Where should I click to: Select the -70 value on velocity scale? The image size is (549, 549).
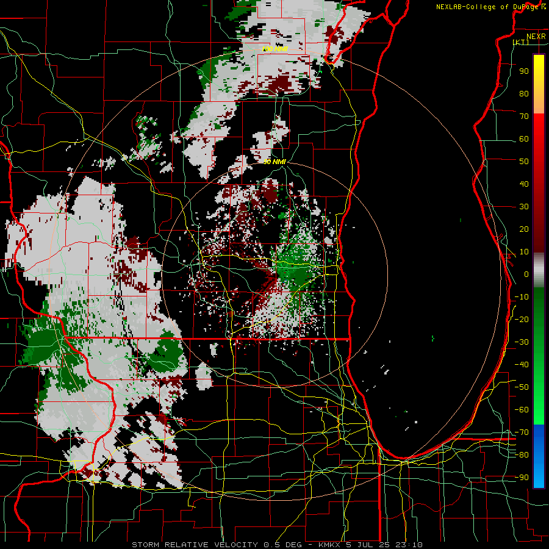(x=522, y=432)
